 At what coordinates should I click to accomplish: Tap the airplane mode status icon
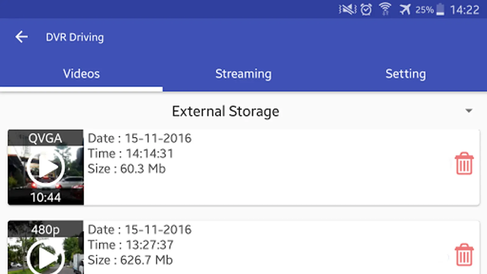point(405,9)
